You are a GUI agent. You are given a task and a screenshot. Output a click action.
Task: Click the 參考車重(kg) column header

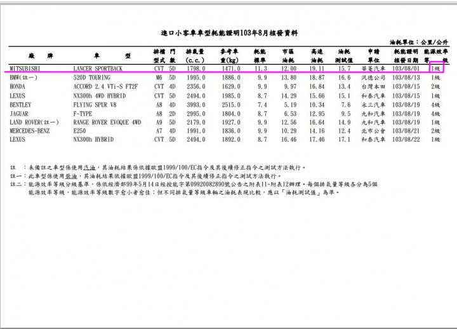pos(229,56)
